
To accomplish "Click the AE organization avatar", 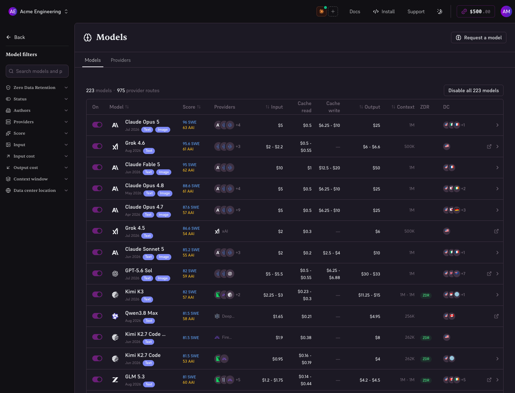I will point(13,11).
